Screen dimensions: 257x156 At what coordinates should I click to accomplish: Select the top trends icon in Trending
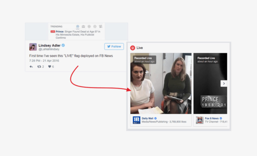click(x=78, y=27)
